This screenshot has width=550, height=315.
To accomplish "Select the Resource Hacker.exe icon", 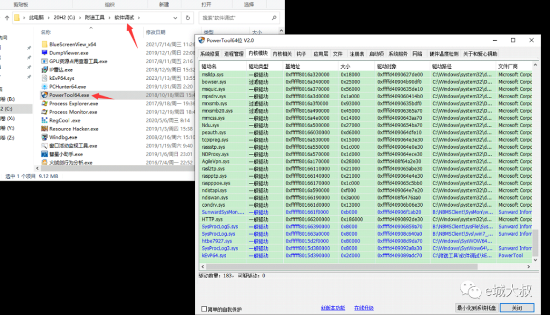I will pos(45,129).
